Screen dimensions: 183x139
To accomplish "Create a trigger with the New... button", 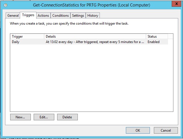I will pyautogui.click(x=20, y=117).
